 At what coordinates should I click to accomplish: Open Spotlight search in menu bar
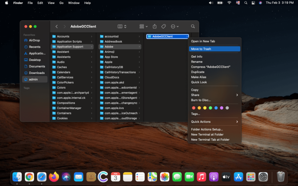tap(246, 3)
